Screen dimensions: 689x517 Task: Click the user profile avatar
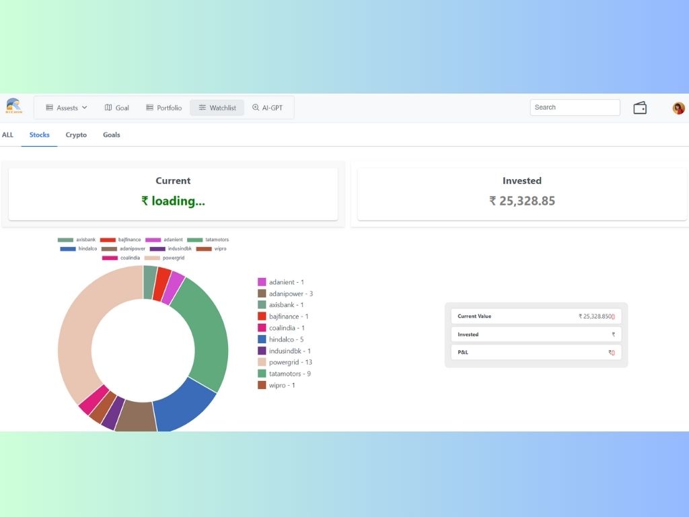coord(678,108)
